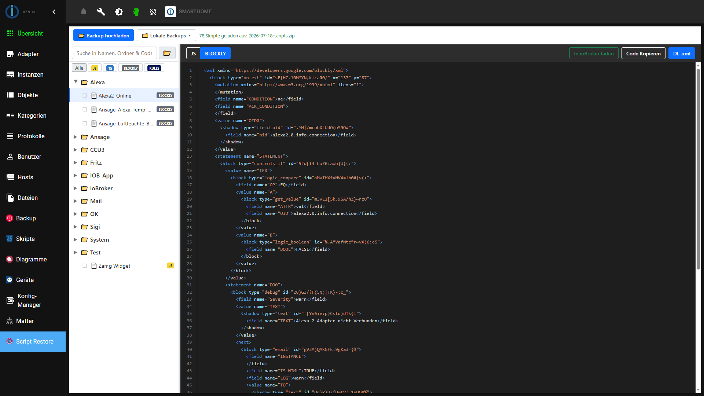Open the Konfig-Manager icon
This screenshot has height=396, width=704.
[10, 300]
